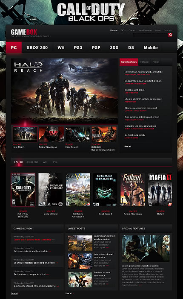The image size is (183, 299).
Task: Open the Mafia II game cover
Action: [160, 190]
